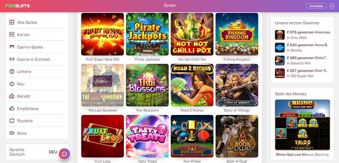Screen dimensions: 339x163
Task: Open Karten via its card icon
Action: [x=12, y=34]
